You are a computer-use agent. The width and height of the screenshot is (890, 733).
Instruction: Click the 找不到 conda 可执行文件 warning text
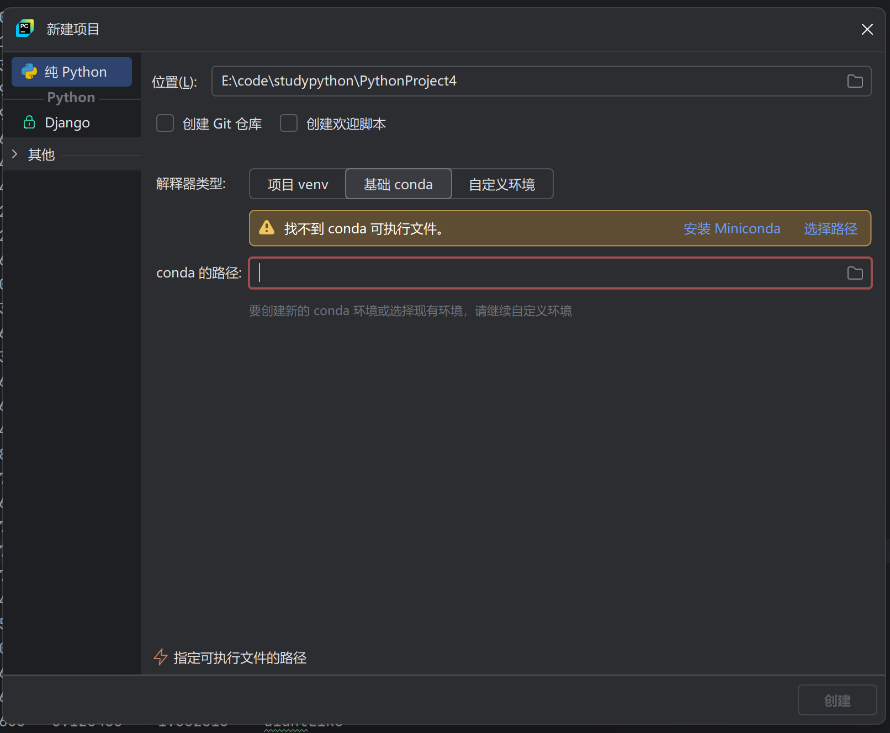coord(364,228)
